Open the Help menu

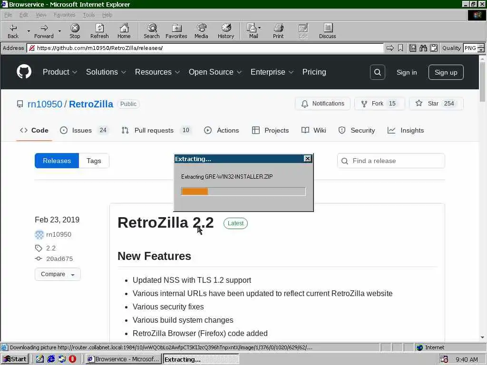point(107,15)
